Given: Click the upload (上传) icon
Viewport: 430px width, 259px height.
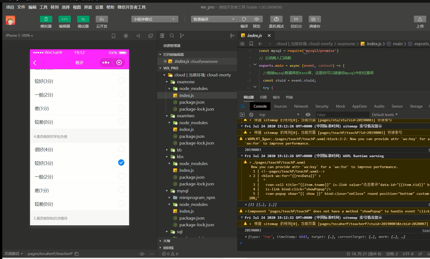Looking at the screenshot, I should click(420, 19).
